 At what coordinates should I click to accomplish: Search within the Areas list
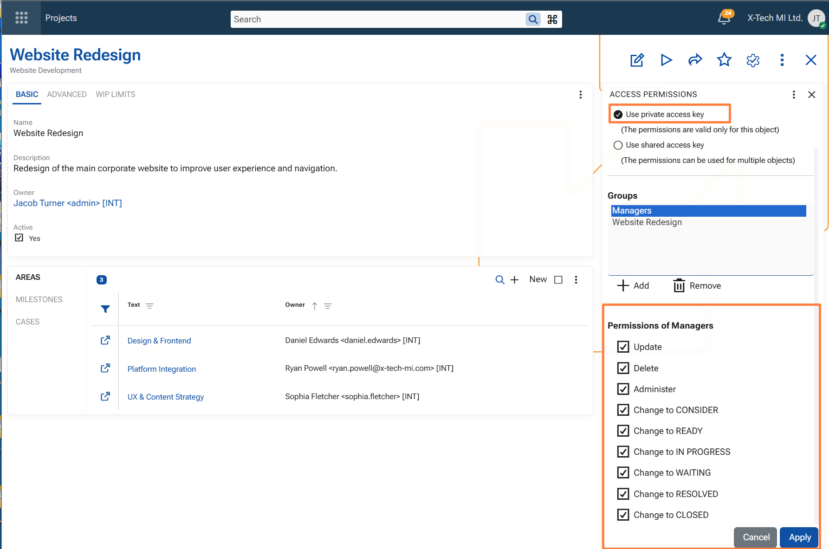(500, 280)
